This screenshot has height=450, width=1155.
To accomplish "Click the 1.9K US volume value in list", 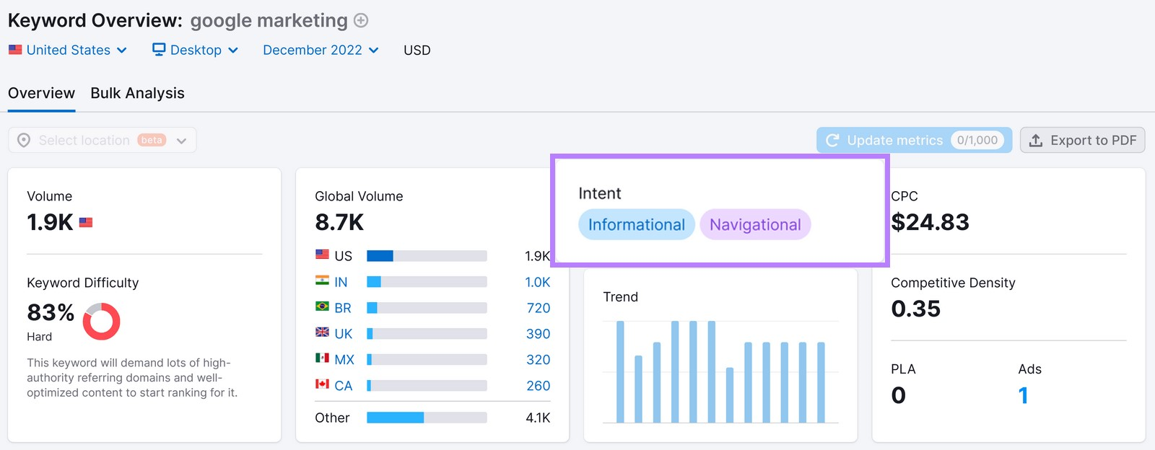I will (x=537, y=256).
